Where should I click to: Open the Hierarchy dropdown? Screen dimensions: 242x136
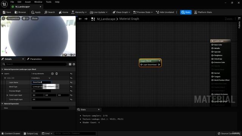pyautogui.click(x=79, y=12)
